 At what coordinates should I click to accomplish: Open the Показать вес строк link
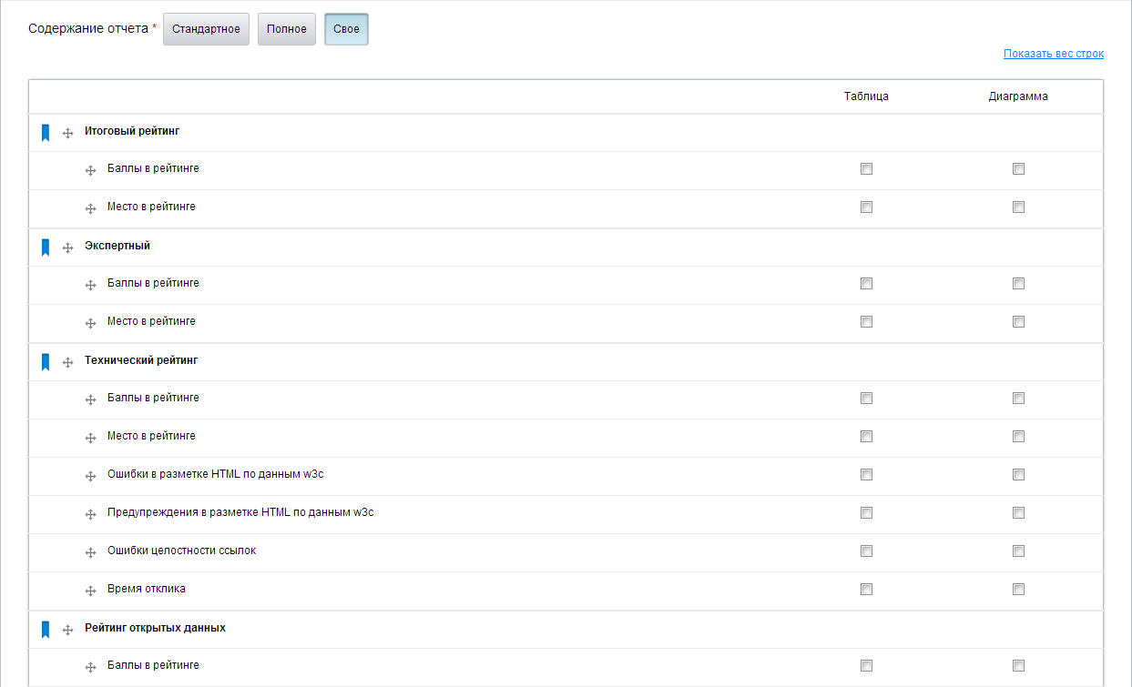tap(1053, 54)
